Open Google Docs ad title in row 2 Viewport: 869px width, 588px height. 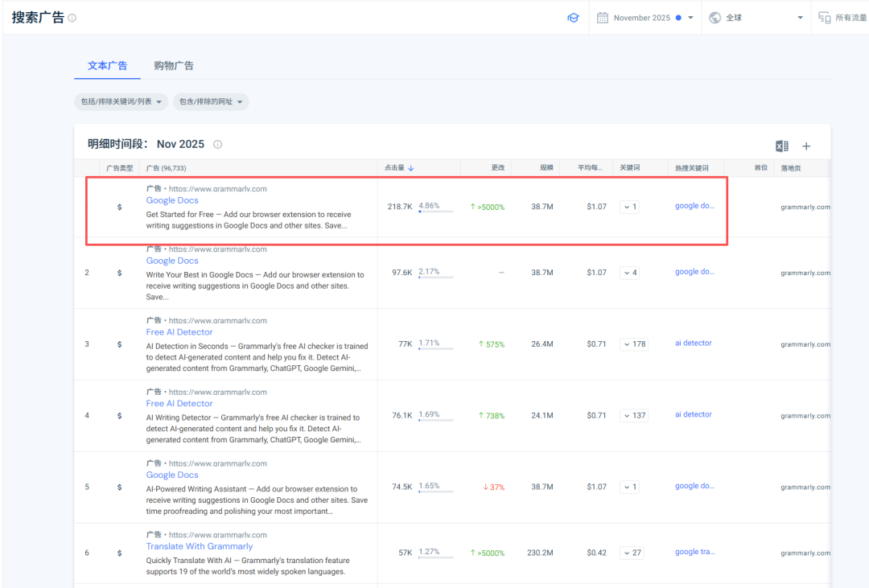point(172,261)
